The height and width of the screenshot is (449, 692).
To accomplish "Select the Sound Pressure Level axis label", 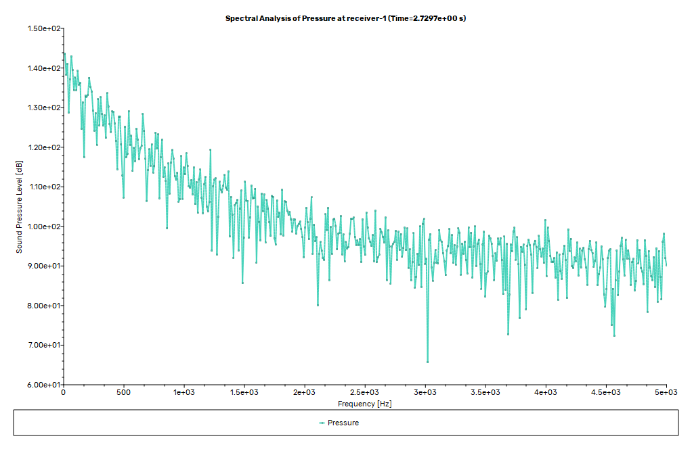I will tap(20, 207).
